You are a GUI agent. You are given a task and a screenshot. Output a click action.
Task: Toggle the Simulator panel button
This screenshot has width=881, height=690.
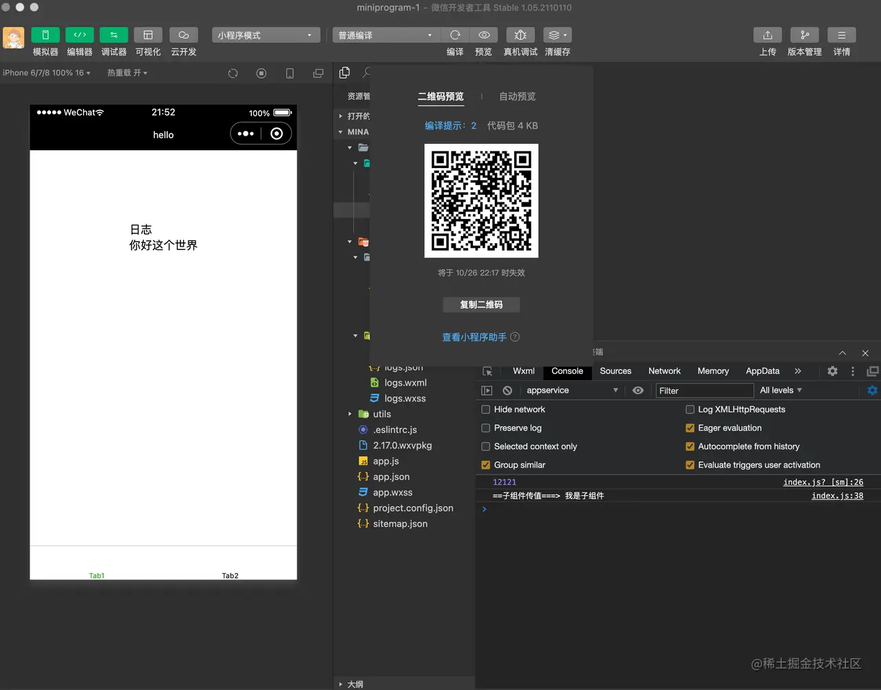pos(45,35)
